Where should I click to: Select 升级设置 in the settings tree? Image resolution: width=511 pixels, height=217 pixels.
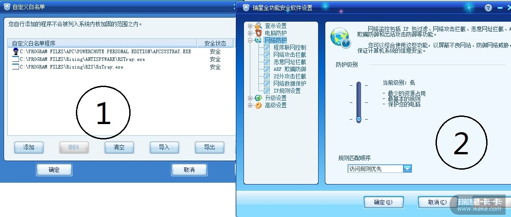(275, 98)
